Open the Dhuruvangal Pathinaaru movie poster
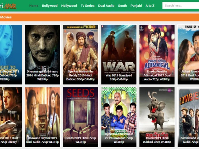 (42, 55)
